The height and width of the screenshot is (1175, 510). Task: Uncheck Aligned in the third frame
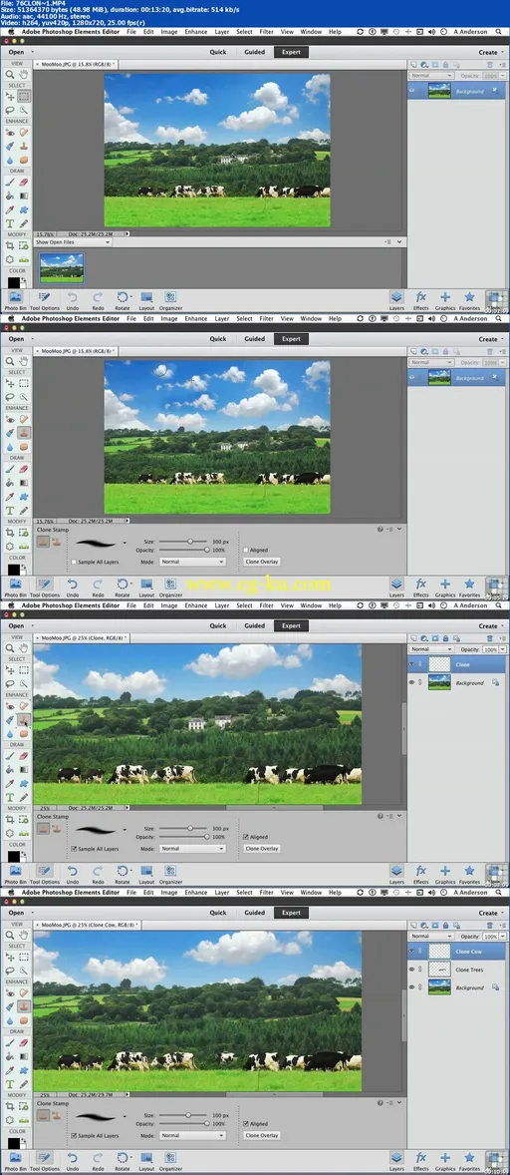pos(246,837)
